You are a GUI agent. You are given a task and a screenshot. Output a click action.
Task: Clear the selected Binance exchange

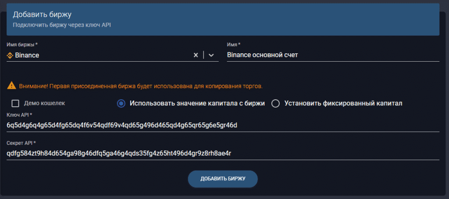click(196, 55)
